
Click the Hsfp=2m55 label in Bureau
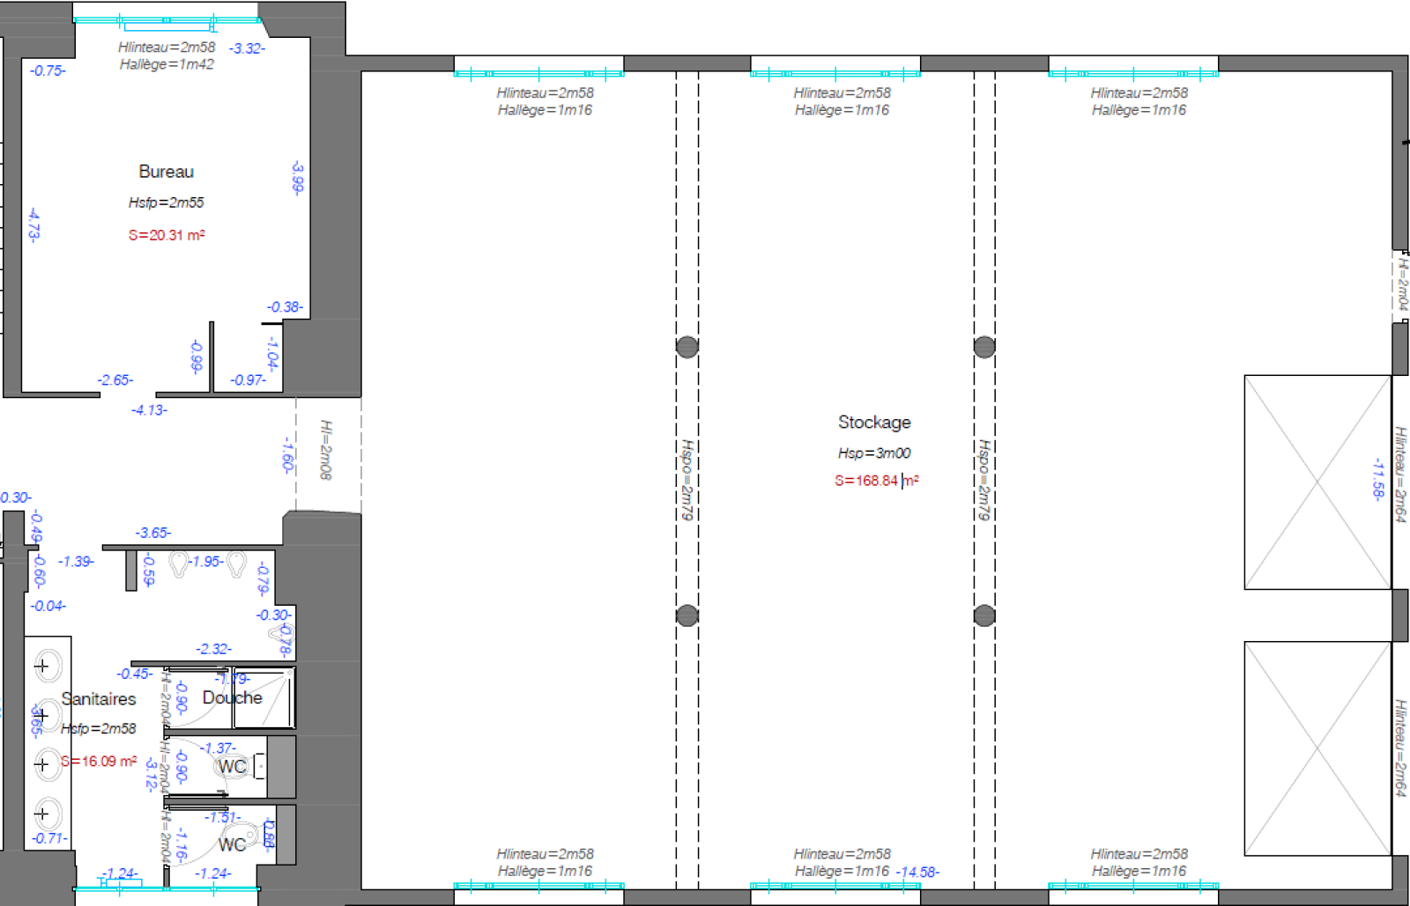click(x=166, y=203)
